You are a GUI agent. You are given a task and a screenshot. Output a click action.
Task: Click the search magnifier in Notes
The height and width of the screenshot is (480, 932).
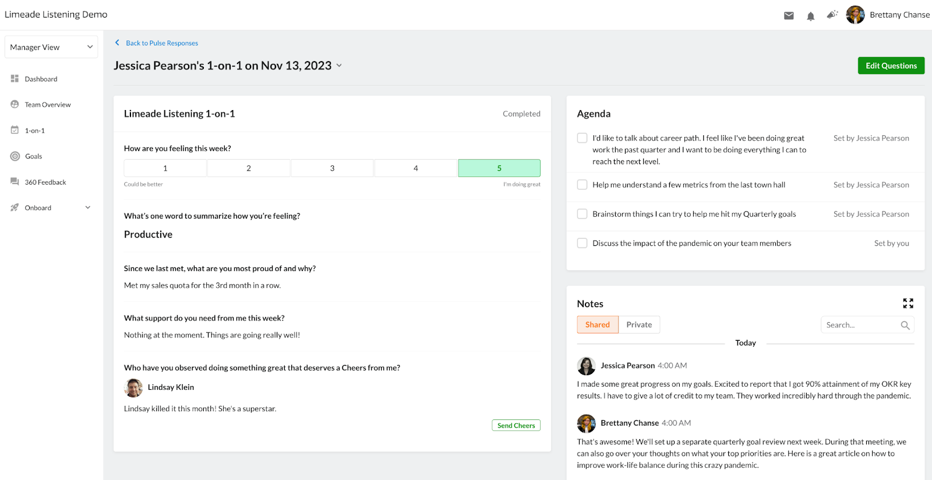click(x=905, y=325)
